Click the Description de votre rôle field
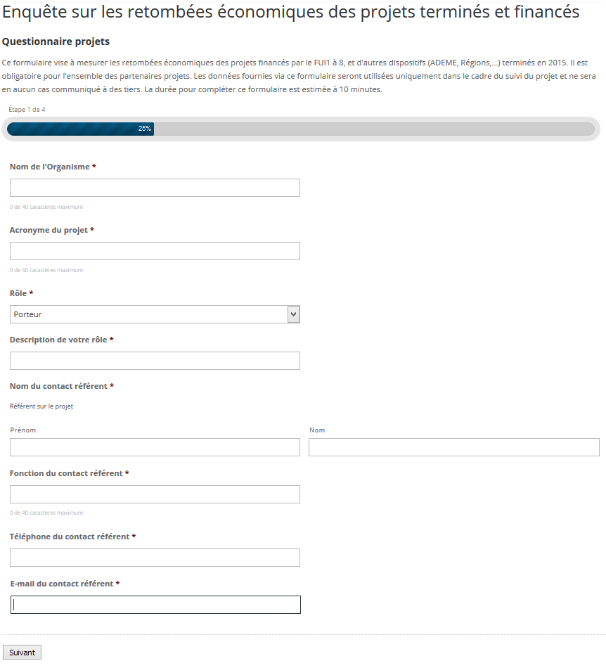This screenshot has width=606, height=668. (x=155, y=361)
